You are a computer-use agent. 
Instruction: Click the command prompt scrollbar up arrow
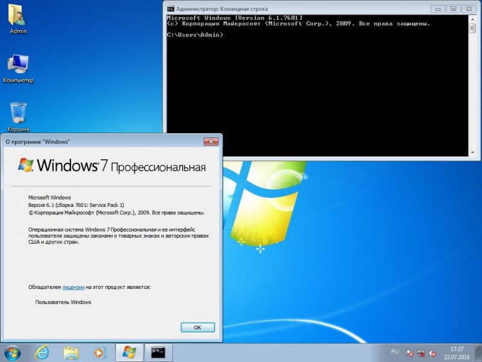pyautogui.click(x=472, y=19)
